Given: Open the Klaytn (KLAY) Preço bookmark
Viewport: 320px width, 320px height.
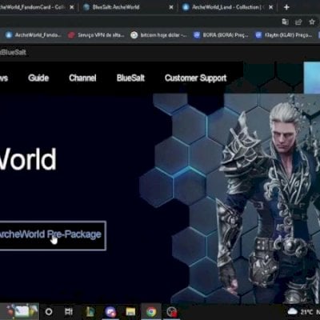Looking at the screenshot, I should 284,35.
